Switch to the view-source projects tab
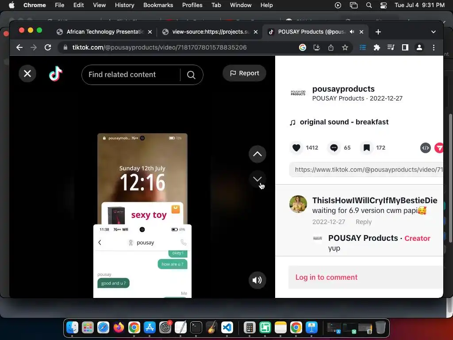The image size is (453, 340). (x=211, y=32)
